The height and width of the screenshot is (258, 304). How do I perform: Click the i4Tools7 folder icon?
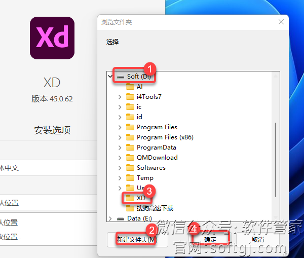pyautogui.click(x=130, y=96)
